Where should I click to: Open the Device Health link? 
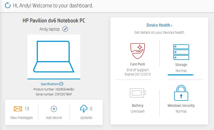[159, 25]
